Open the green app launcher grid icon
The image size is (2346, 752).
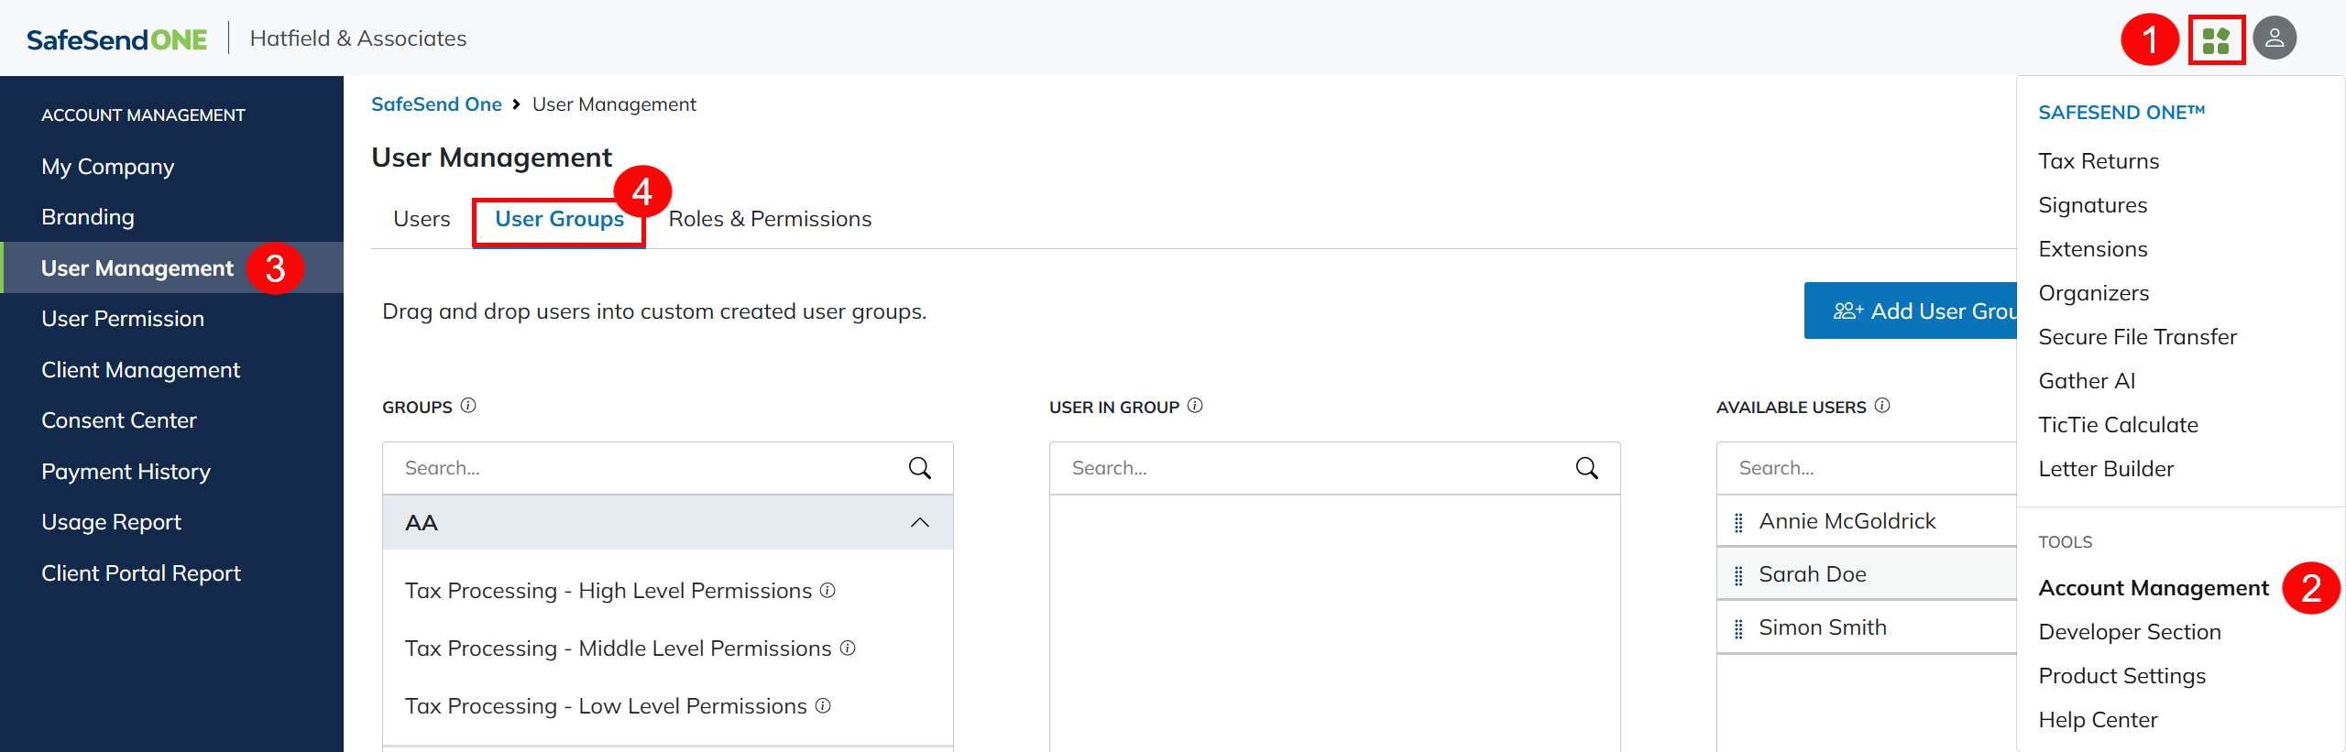tap(2216, 40)
